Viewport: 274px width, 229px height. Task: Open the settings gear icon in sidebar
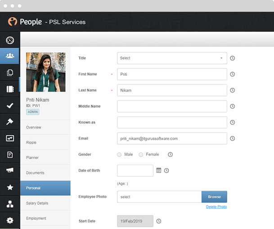pyautogui.click(x=10, y=220)
